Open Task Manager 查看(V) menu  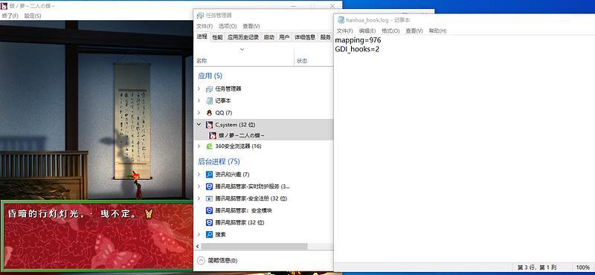pyautogui.click(x=251, y=26)
